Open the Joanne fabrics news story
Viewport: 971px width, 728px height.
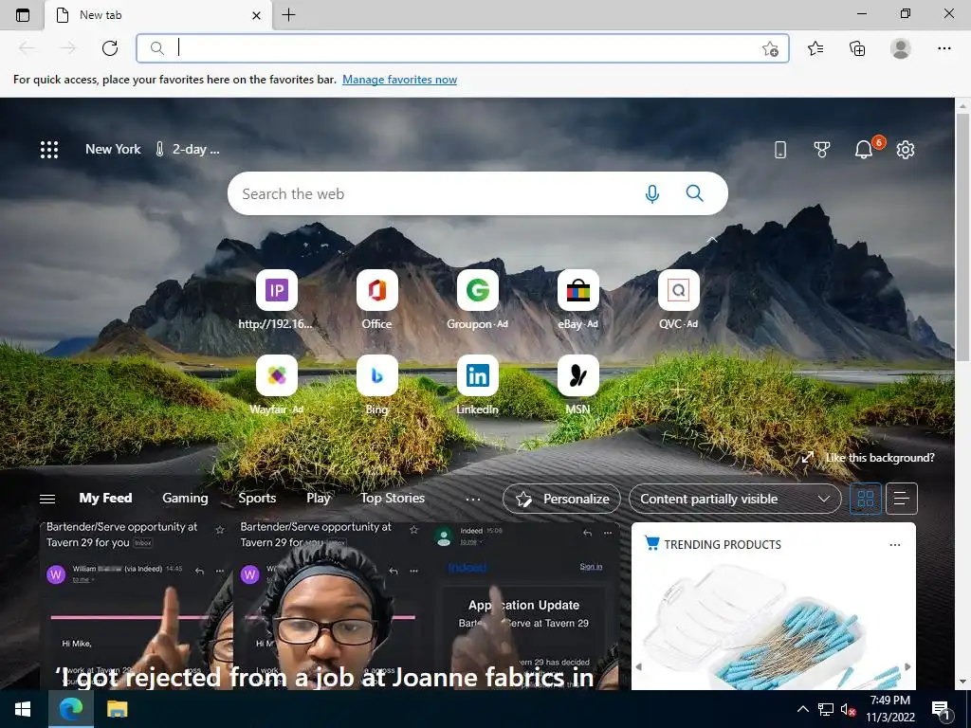click(329, 607)
